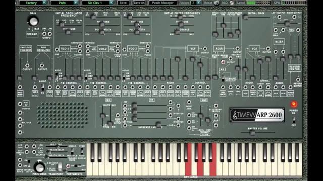Toggle the Auto Repeat switch
323x181 pixels.
(82, 151)
